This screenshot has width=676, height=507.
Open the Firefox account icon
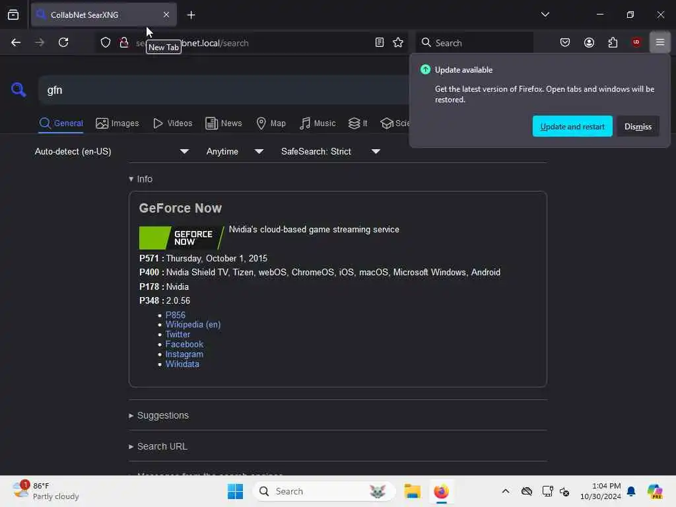[x=589, y=42]
